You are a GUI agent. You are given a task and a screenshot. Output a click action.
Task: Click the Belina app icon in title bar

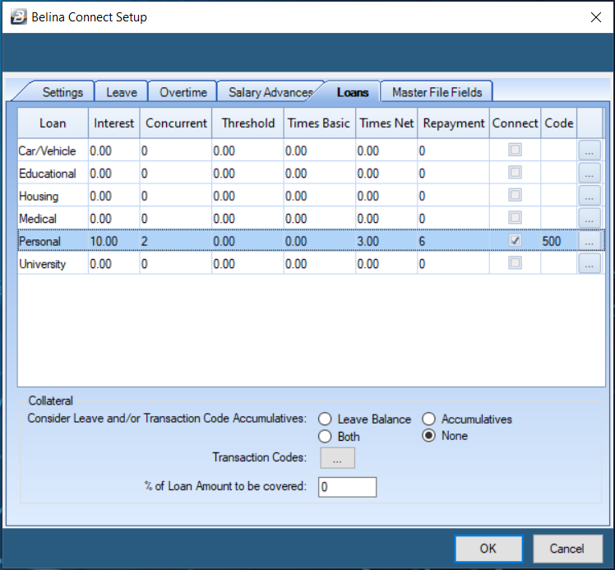coord(18,17)
